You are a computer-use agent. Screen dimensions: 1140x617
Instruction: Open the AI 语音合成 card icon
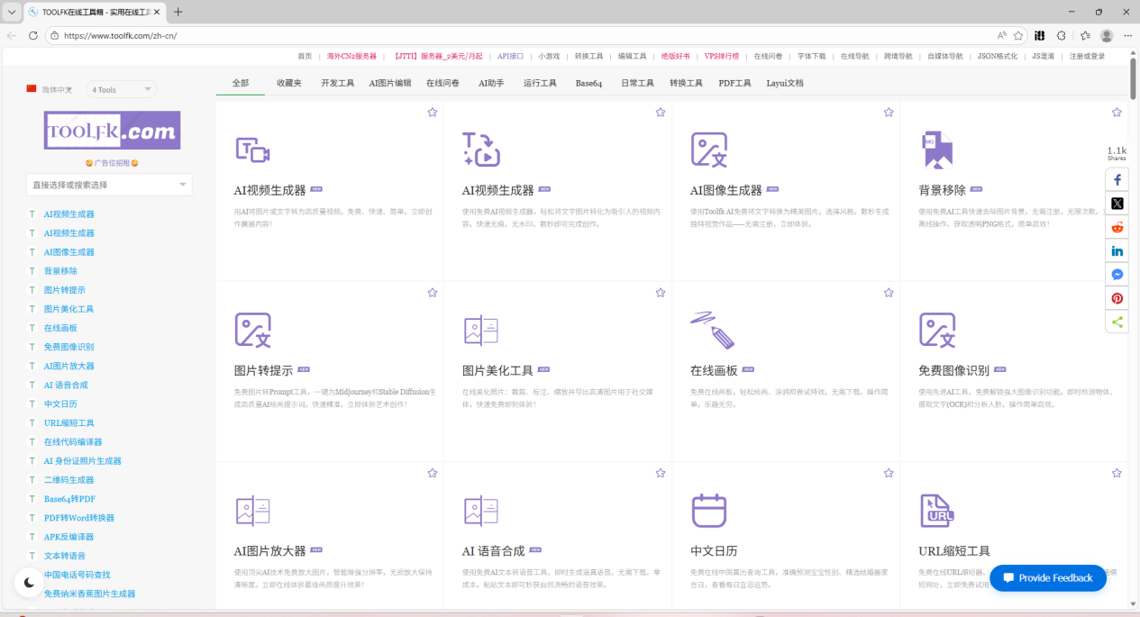[x=480, y=510]
